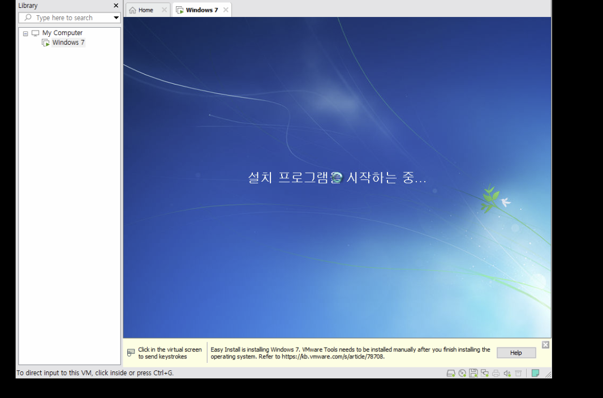Viewport: 603px width, 398px height.
Task: Click the My Computer monitor icon
Action: coord(36,33)
